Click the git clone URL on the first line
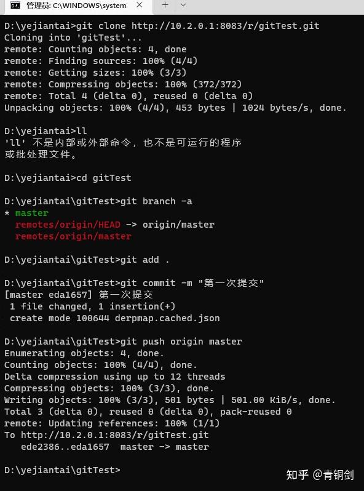The width and height of the screenshot is (364, 491). click(226, 26)
